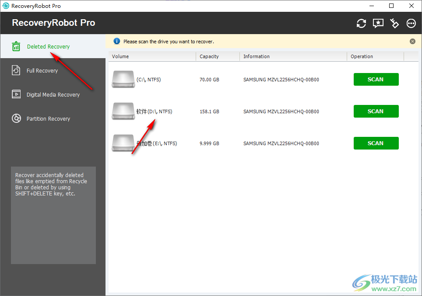This screenshot has width=422, height=296.
Task: Click the refresh icon in the header
Action: (x=361, y=23)
